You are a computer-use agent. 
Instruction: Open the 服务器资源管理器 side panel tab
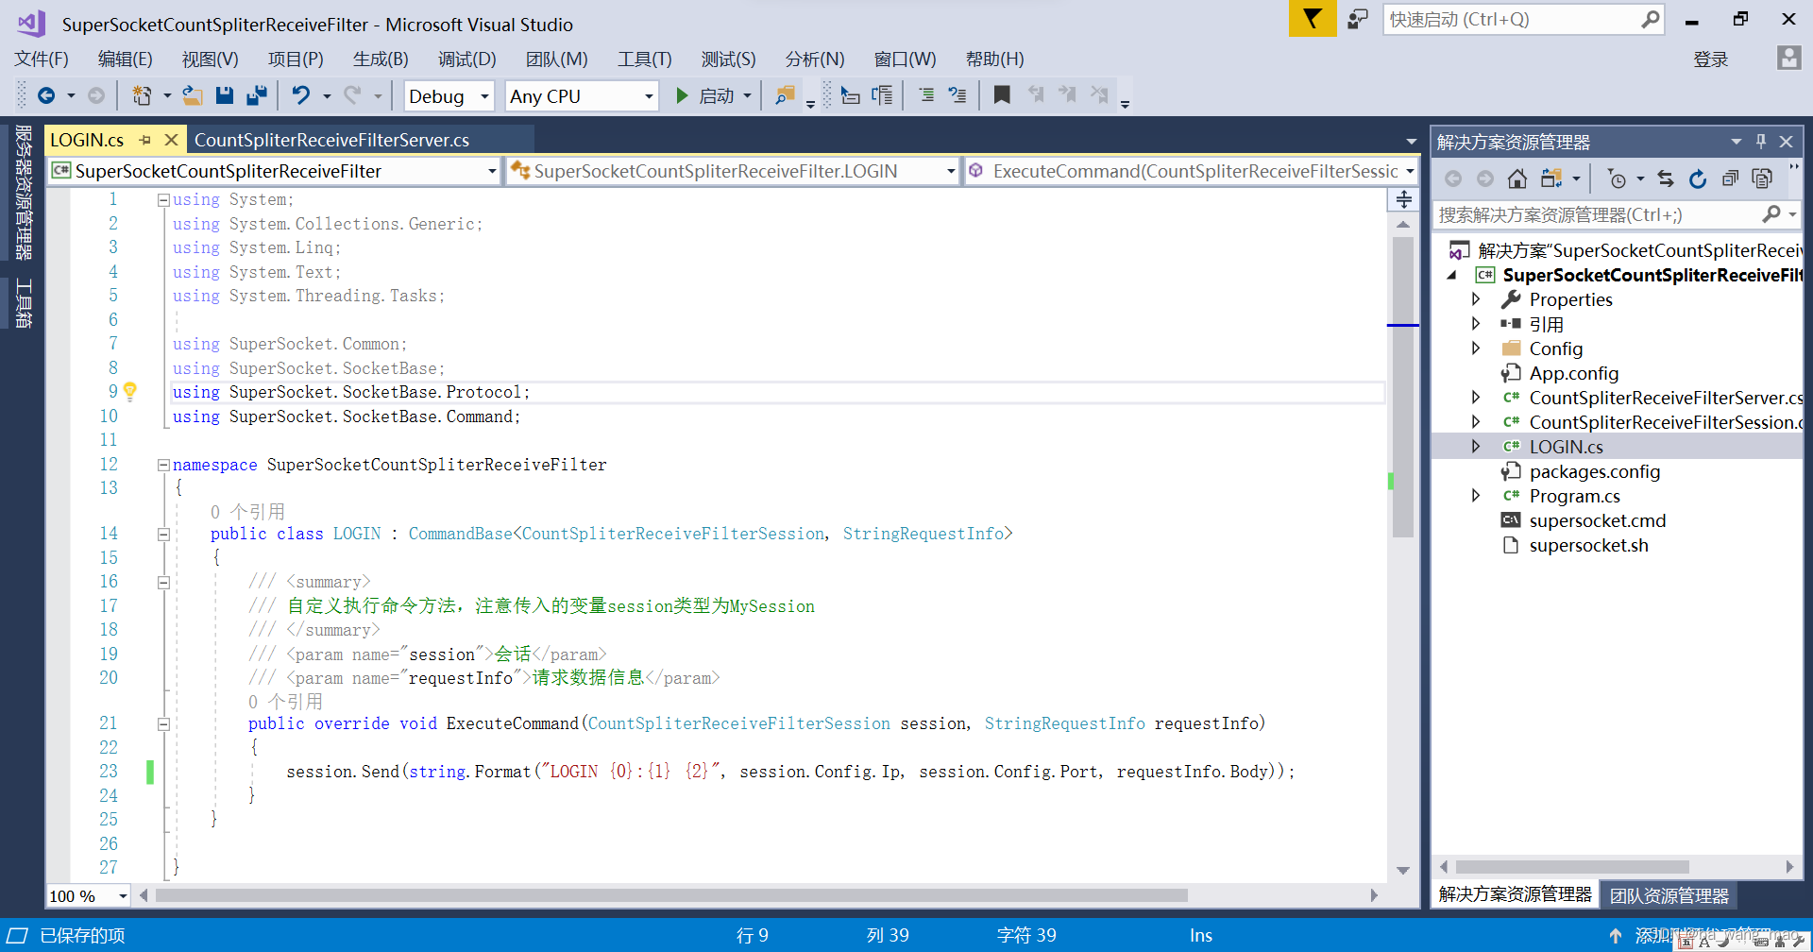pyautogui.click(x=24, y=193)
